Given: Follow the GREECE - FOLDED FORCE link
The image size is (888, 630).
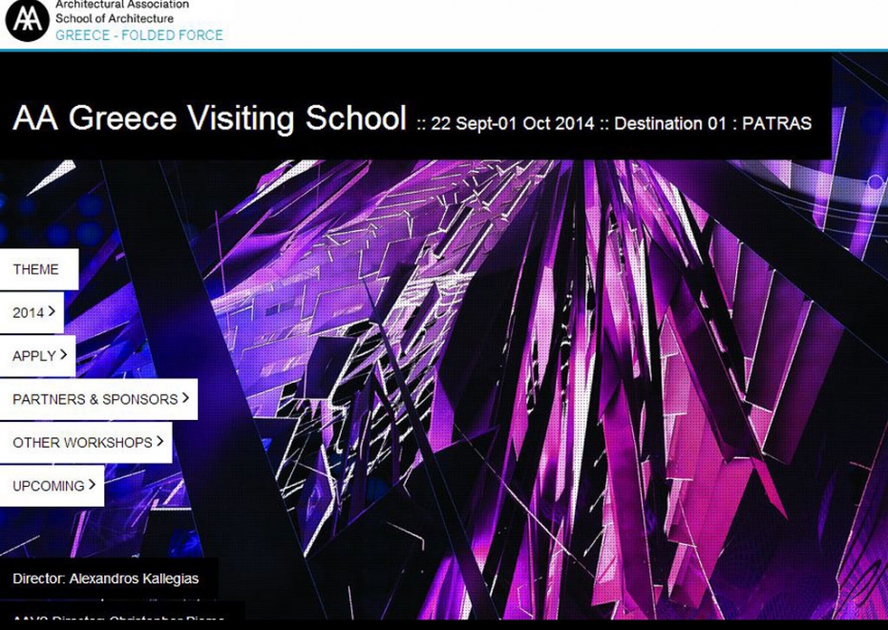Looking at the screenshot, I should point(139,35).
